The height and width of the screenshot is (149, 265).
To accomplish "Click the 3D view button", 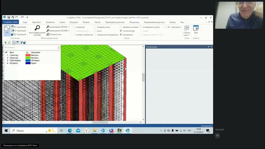I will tap(7, 30).
